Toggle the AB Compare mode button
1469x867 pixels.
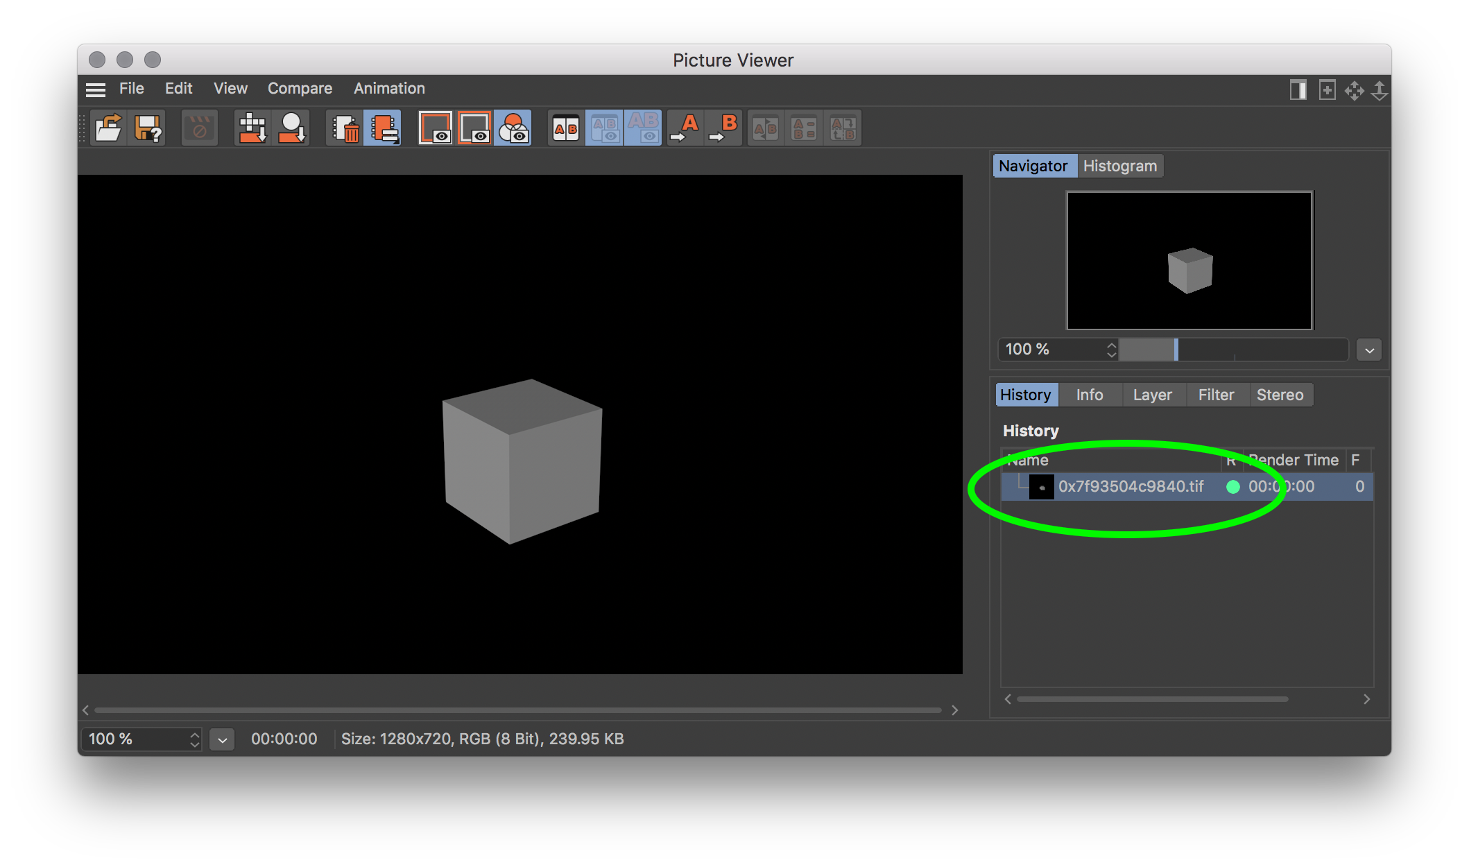(565, 128)
